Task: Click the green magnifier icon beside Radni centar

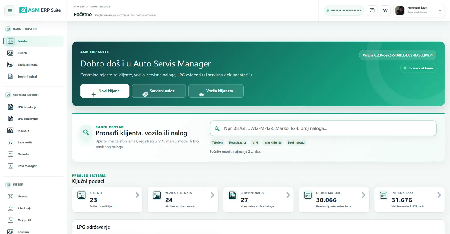Action: point(86,132)
